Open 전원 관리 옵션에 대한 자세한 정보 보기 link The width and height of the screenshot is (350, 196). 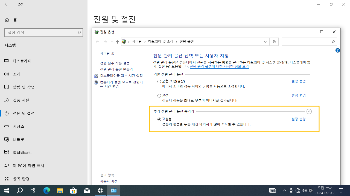(219, 66)
